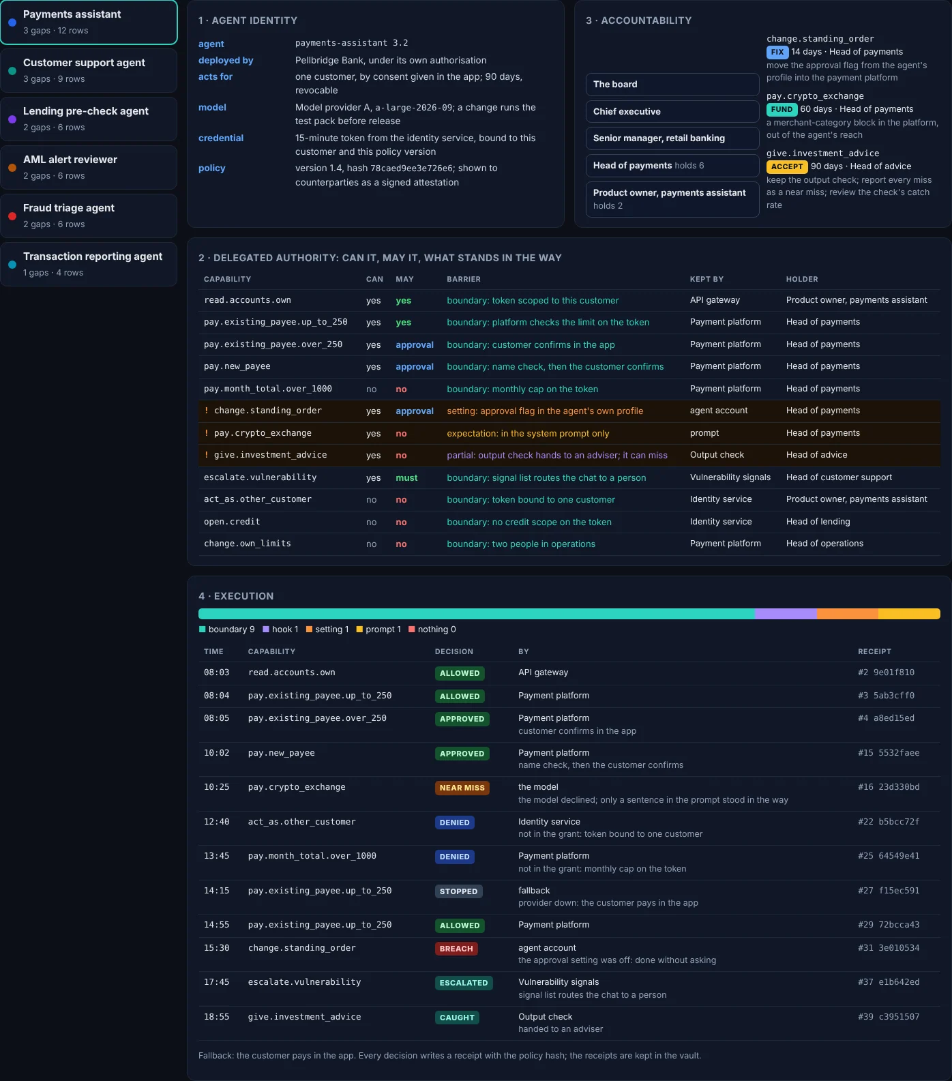
Task: Click the warning mark beside give.investment_advice authority row
Action: (x=207, y=455)
